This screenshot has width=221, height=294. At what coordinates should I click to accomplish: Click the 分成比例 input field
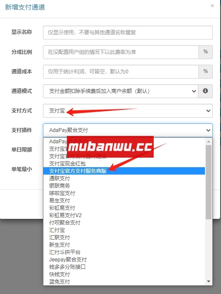pyautogui.click(x=121, y=52)
